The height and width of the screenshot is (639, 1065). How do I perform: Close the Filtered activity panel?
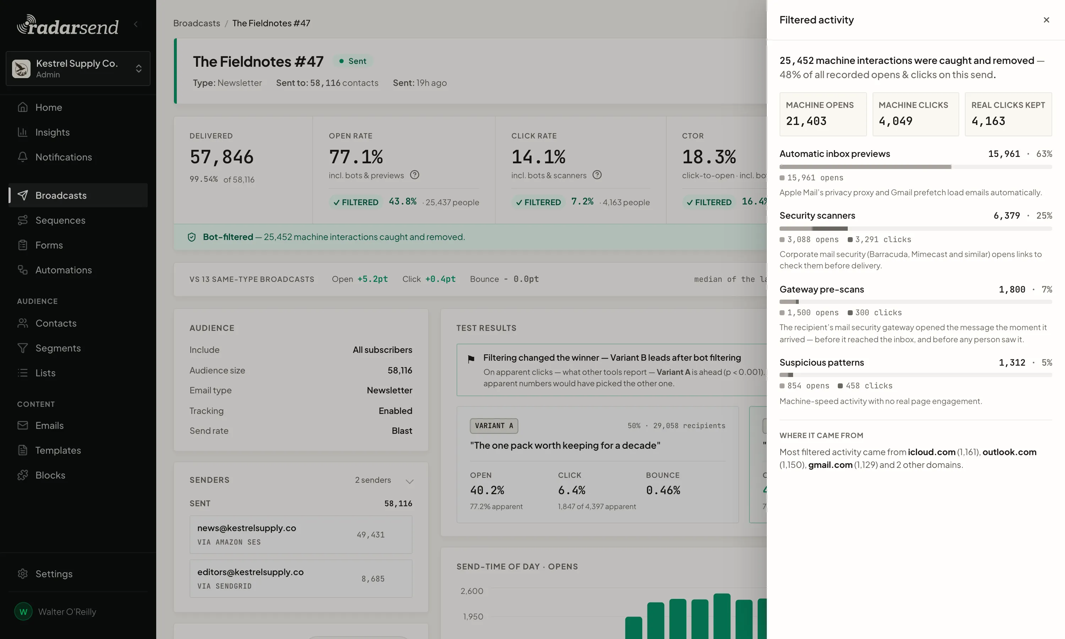1046,20
